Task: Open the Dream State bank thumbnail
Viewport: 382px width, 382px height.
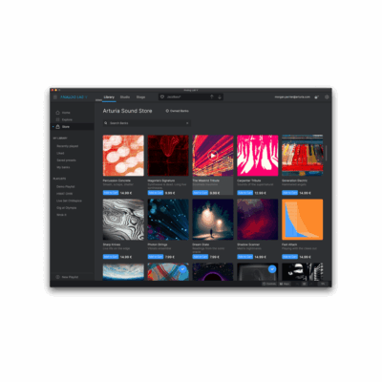Action: coord(213,220)
